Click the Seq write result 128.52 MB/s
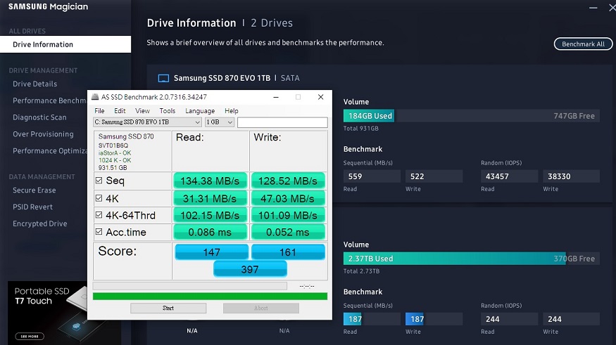 pos(287,181)
